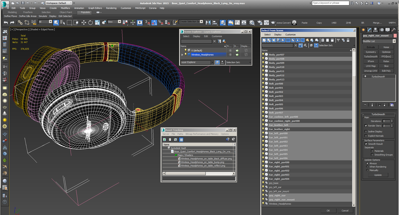Click Sort by Hierarchy icon in Select From Scene
This screenshot has width=399, height=215.
(316, 45)
